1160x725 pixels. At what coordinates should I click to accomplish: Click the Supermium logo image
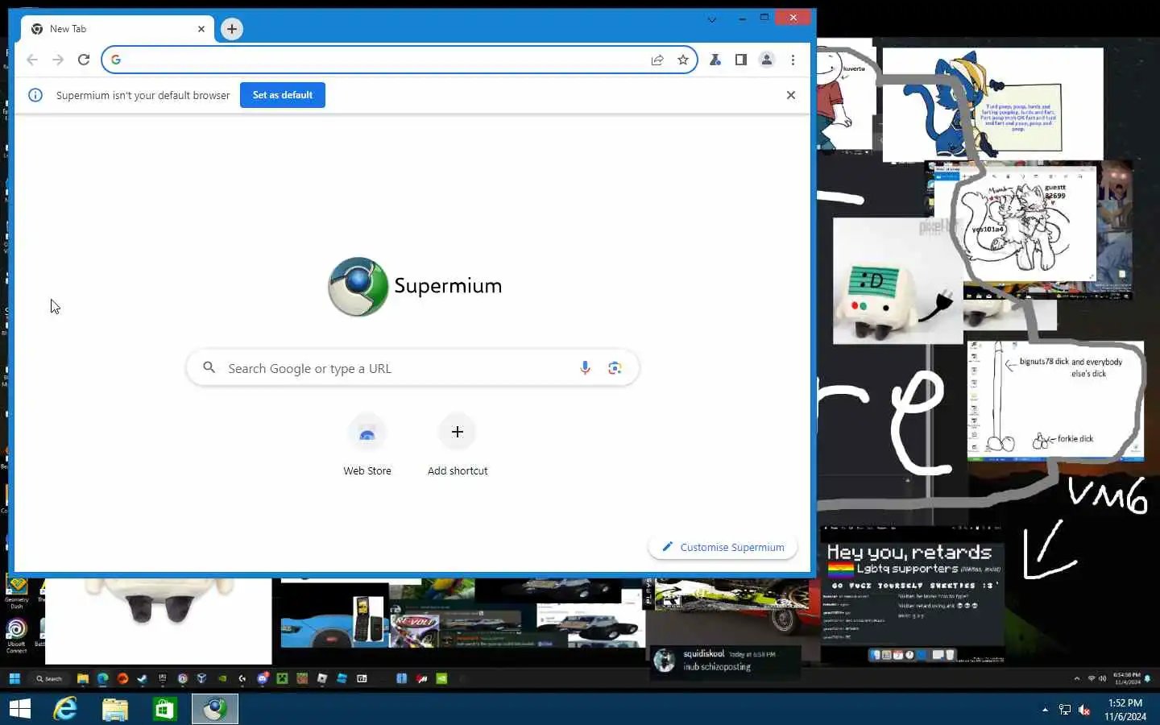point(358,287)
